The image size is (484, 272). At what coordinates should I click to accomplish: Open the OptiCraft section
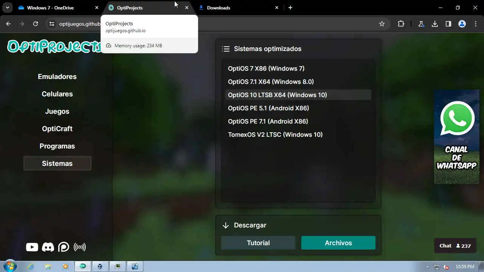point(57,129)
